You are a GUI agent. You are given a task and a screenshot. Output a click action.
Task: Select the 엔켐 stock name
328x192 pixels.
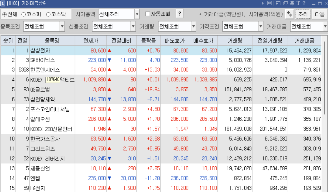tap(35, 178)
